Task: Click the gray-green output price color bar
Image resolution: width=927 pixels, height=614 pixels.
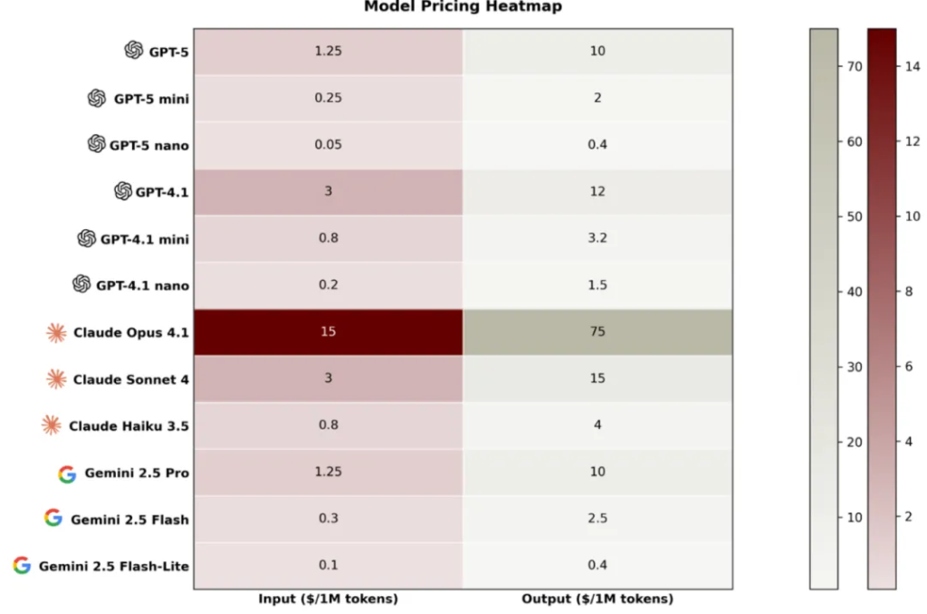Action: point(824,308)
